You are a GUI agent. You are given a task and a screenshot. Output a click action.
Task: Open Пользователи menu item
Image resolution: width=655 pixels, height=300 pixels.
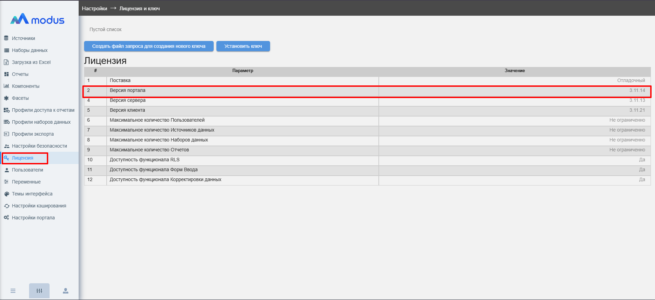27,170
